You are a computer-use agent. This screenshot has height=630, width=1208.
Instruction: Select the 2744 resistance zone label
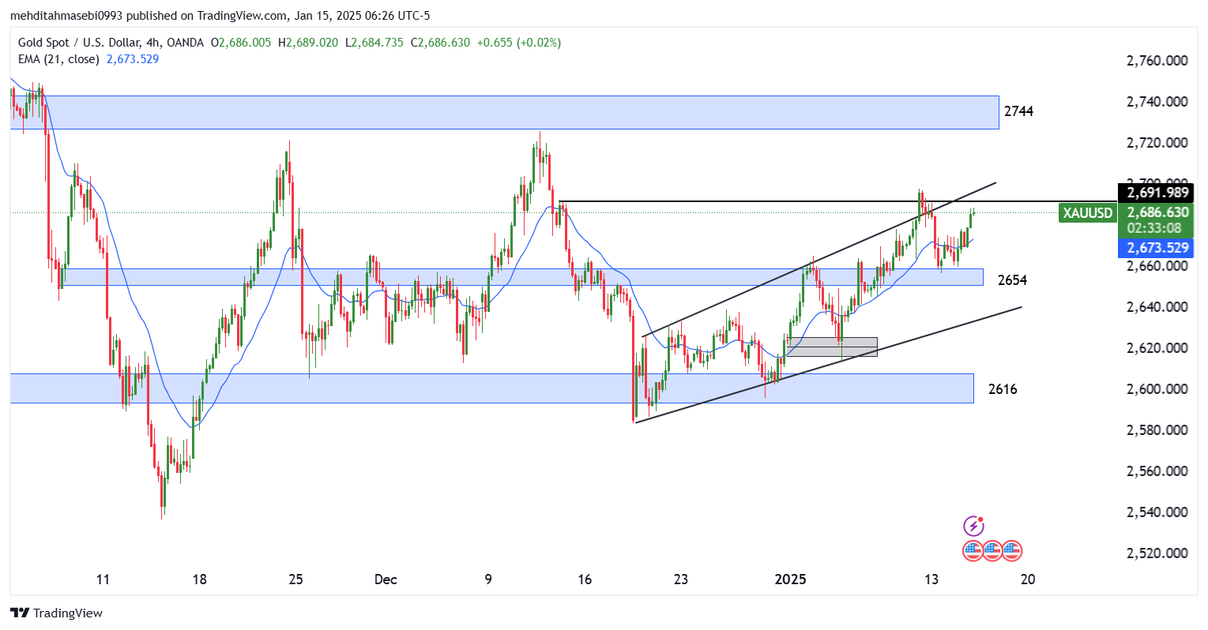[1018, 111]
